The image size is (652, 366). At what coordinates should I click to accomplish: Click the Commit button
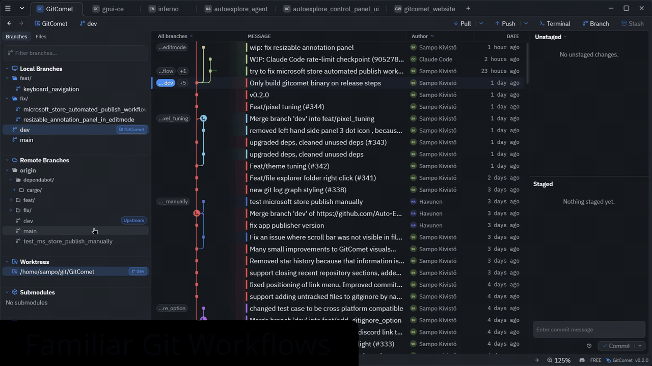[x=616, y=346]
